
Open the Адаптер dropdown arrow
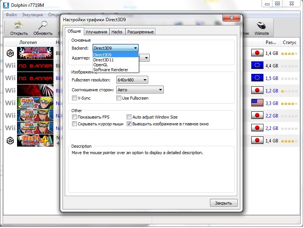point(146,58)
